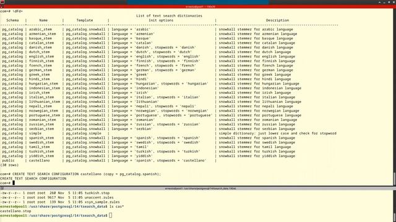Click the 'yiddish_stem' name cell
Screen dimensions: 396x222
(41, 156)
